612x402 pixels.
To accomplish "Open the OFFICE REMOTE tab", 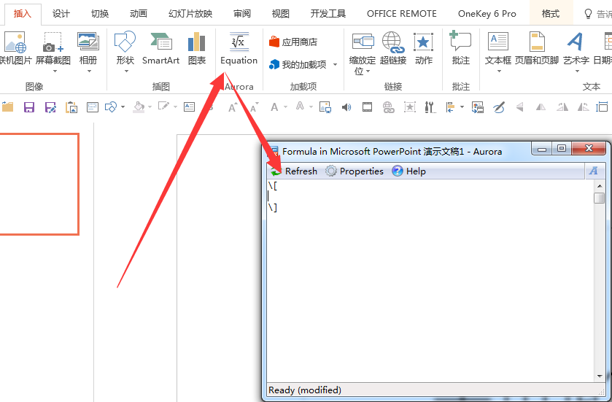I will pos(402,14).
